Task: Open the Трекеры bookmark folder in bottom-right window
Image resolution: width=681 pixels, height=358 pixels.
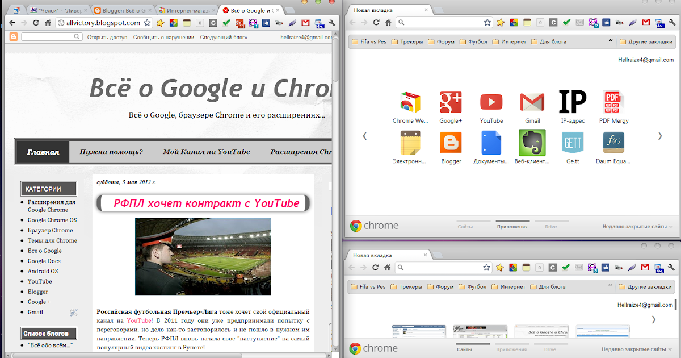Action: click(x=407, y=287)
